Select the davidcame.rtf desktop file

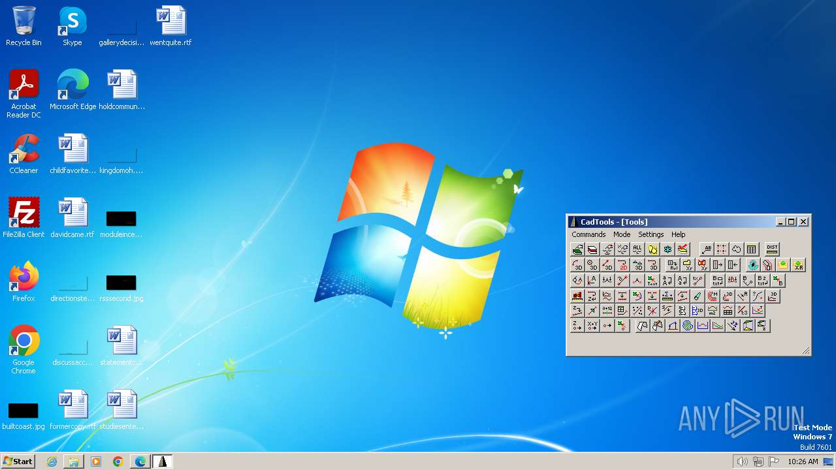click(x=72, y=217)
